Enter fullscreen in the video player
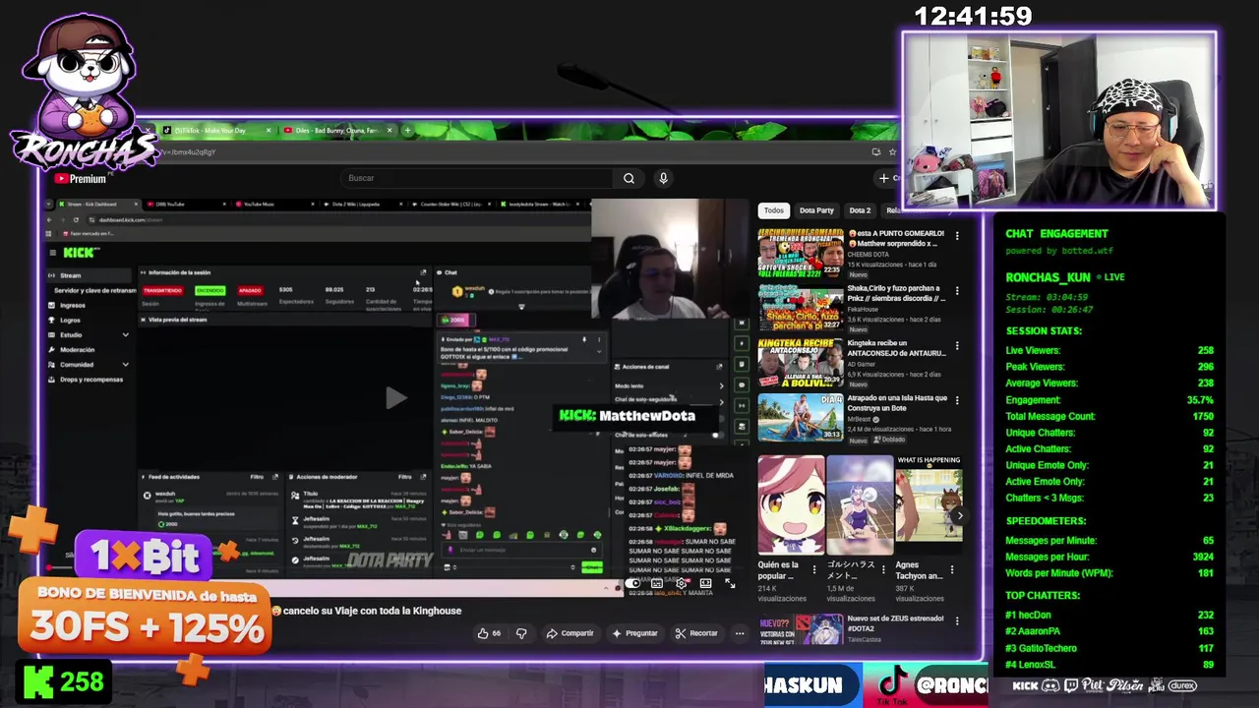Image resolution: width=1259 pixels, height=708 pixels. tap(730, 583)
